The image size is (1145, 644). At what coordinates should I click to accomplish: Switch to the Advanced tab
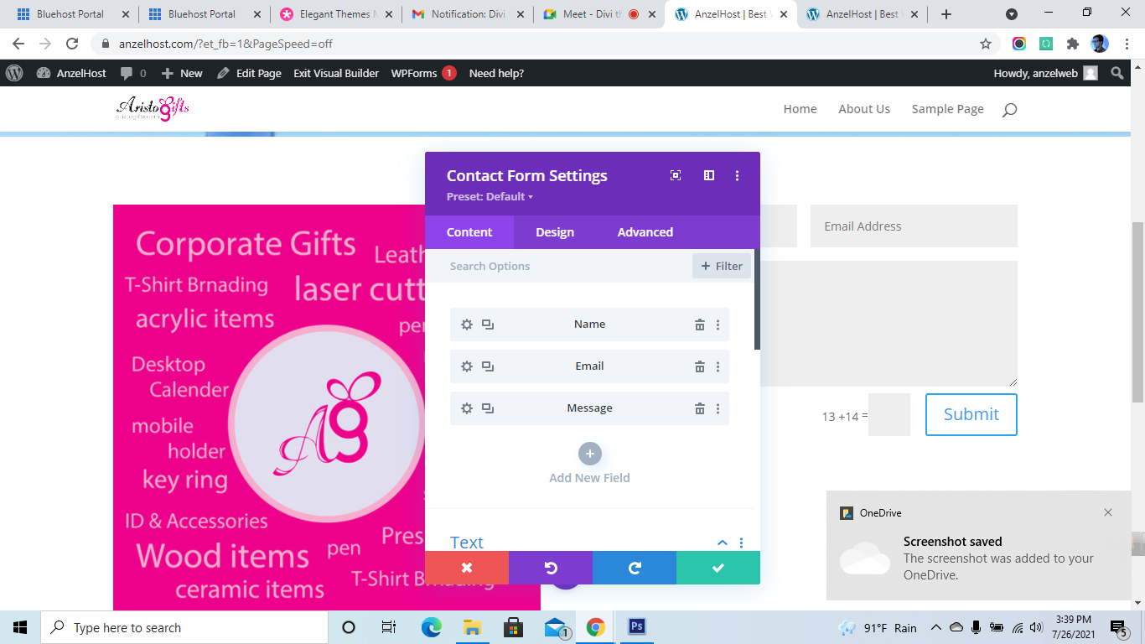pyautogui.click(x=645, y=232)
